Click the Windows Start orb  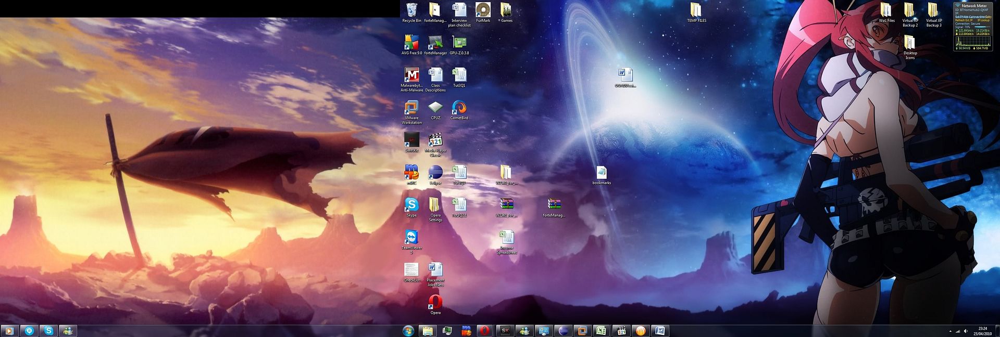click(x=408, y=331)
